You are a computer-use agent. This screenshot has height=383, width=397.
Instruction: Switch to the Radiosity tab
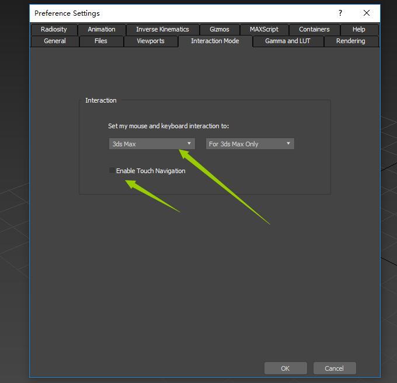[x=54, y=29]
